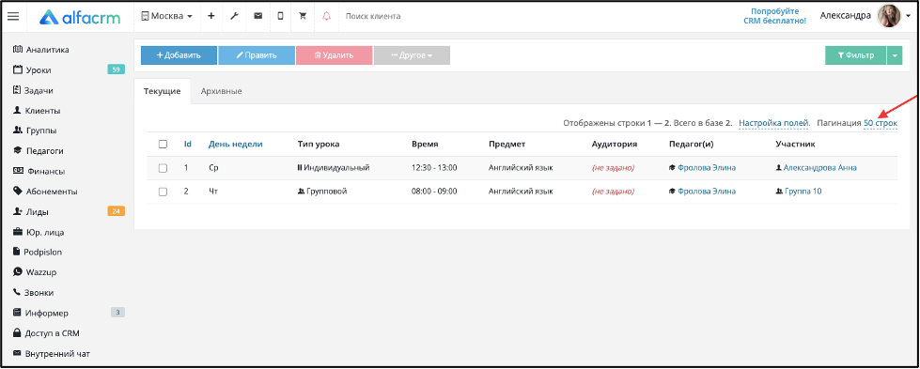Open the wrench settings icon

pyautogui.click(x=234, y=16)
